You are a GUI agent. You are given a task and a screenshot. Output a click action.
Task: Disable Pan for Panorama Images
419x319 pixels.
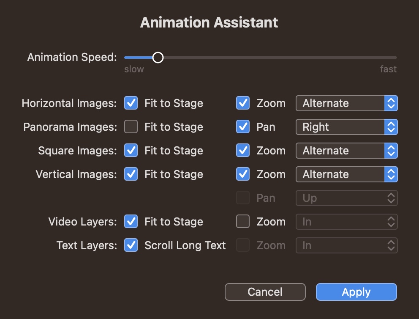243,127
